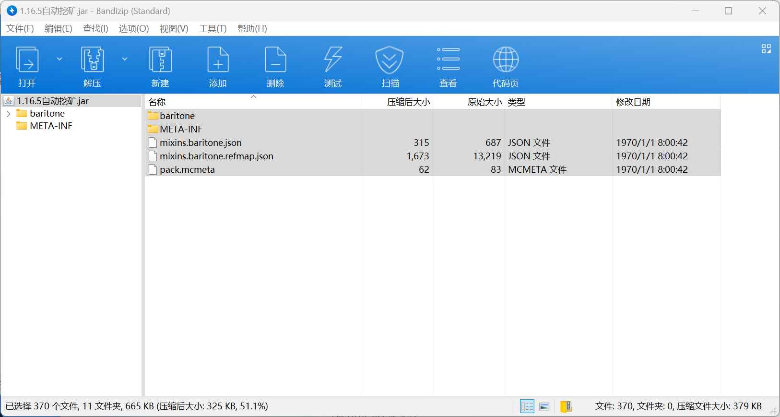
Task: Open the dropdown arrow beside 解压
Action: click(x=125, y=59)
